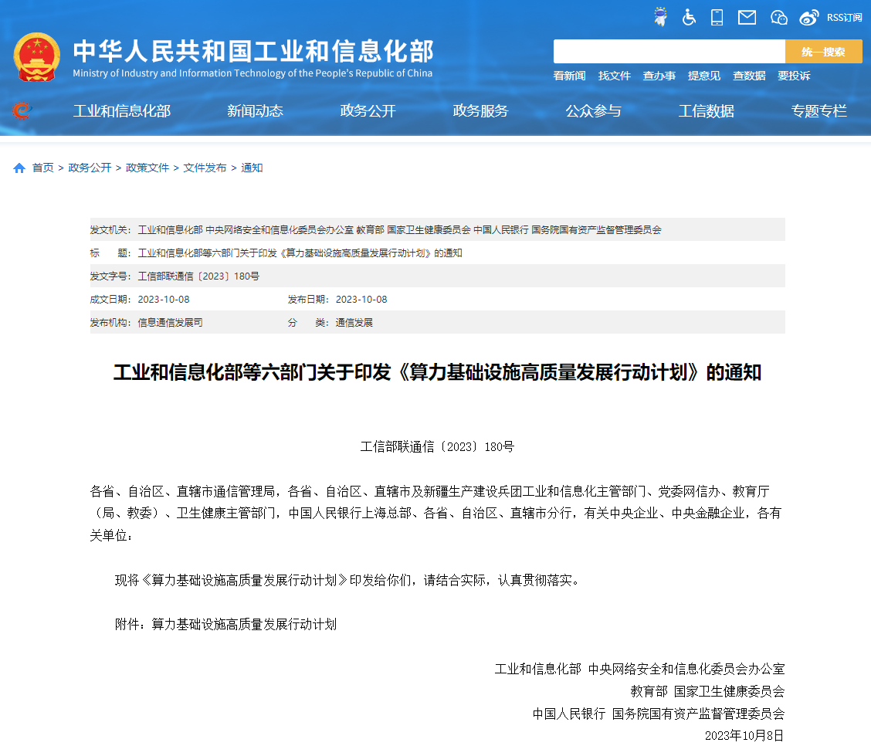Viewport: 871px width, 746px height.
Task: Click the 发布日期 value 2023-10-08
Action: 361,300
